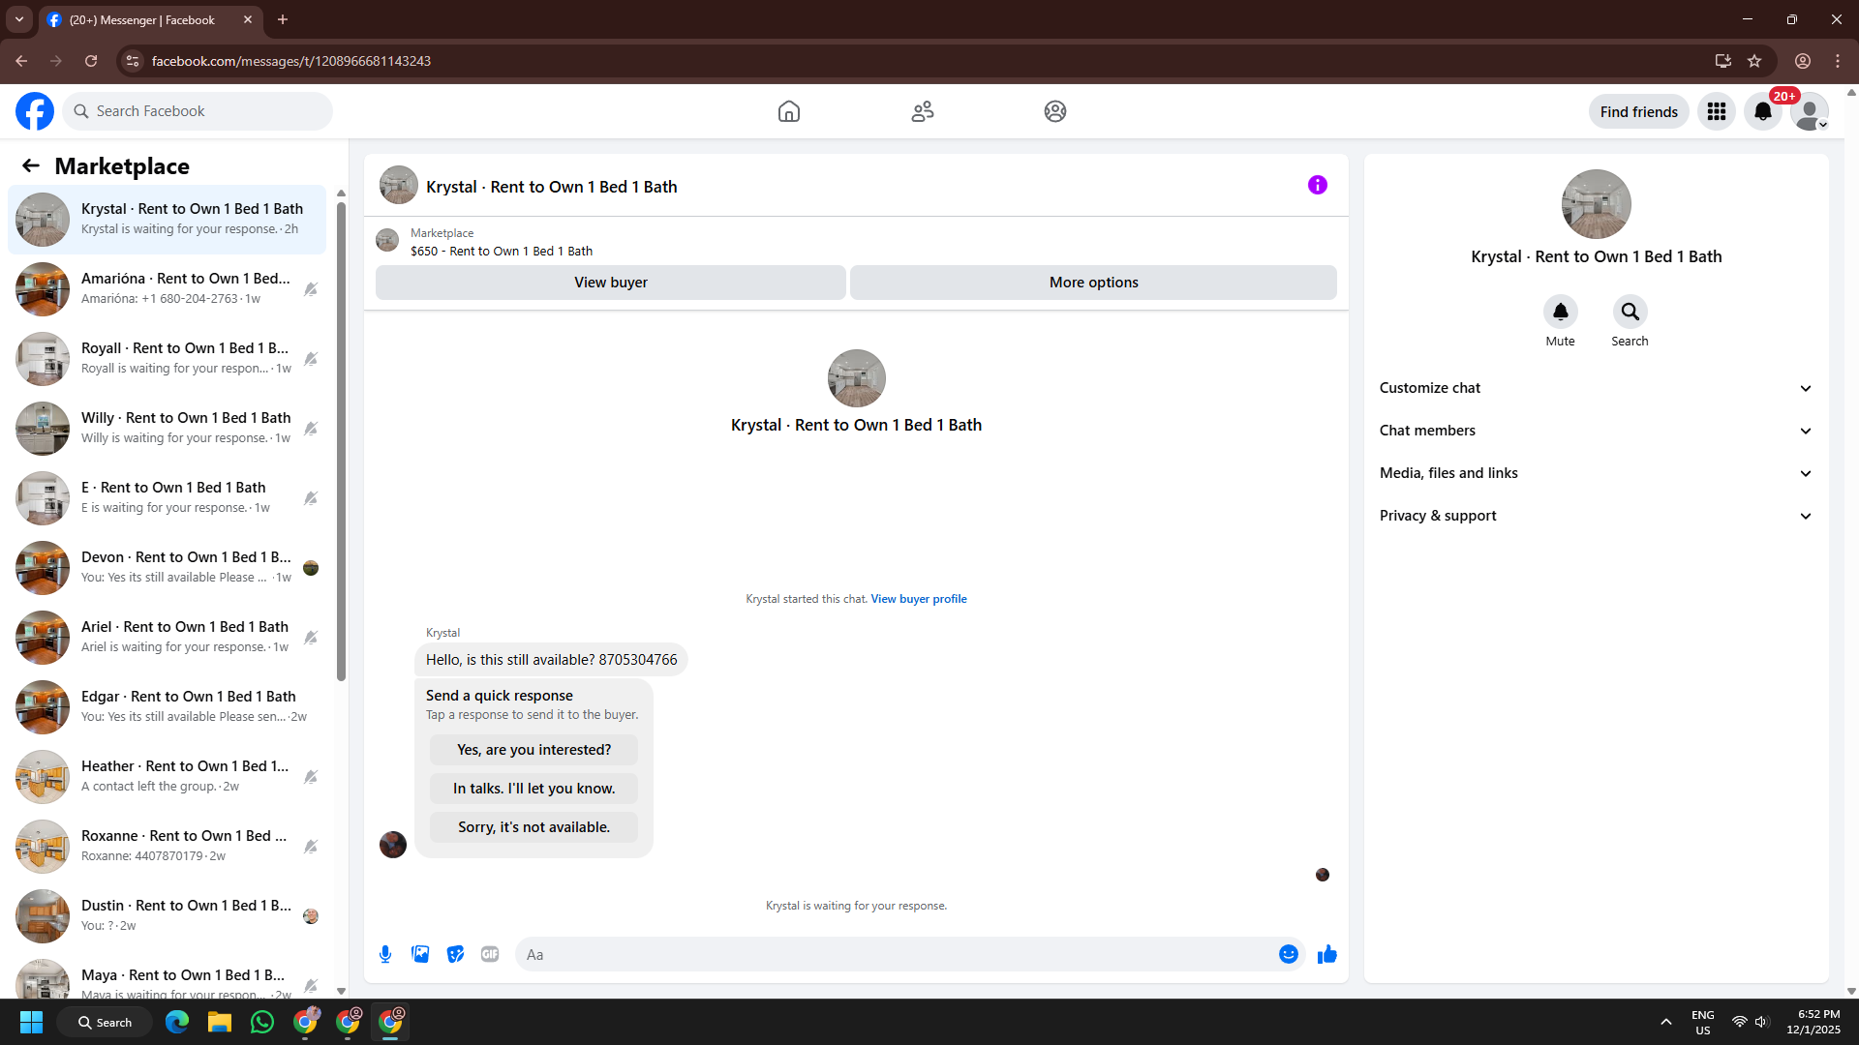Expand the Chat members section
Screen dimensions: 1859x1045
tap(1596, 431)
